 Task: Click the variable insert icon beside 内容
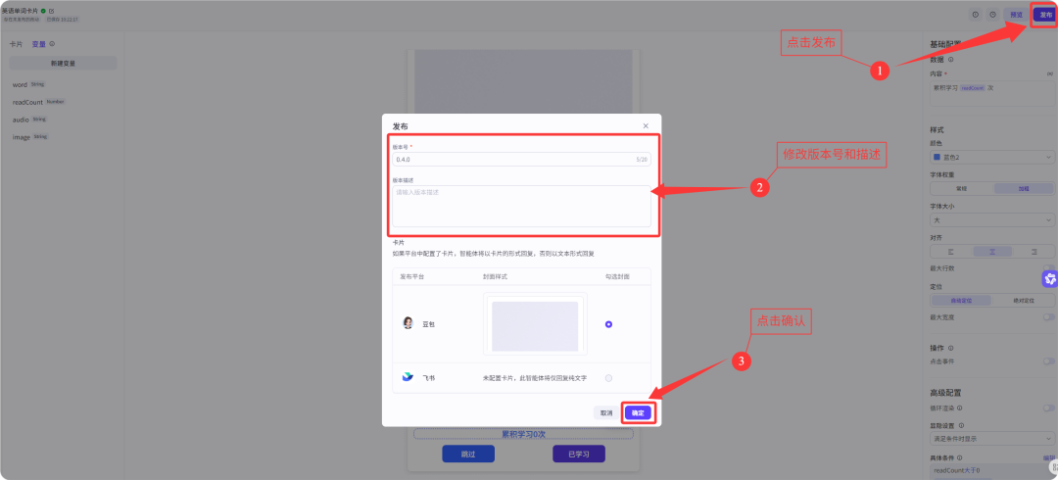tap(1049, 72)
